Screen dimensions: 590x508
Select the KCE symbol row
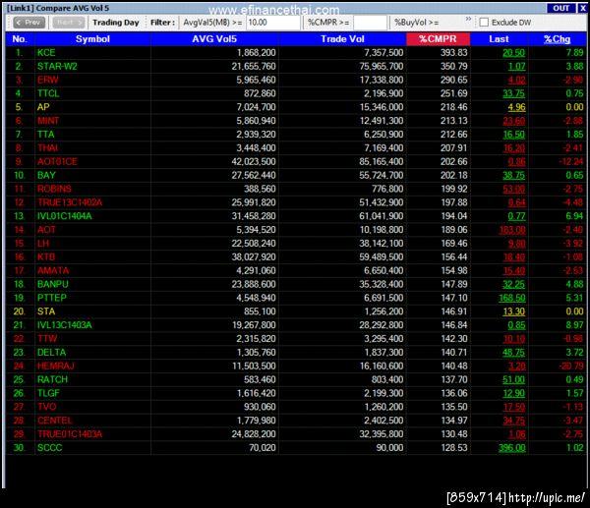point(296,53)
